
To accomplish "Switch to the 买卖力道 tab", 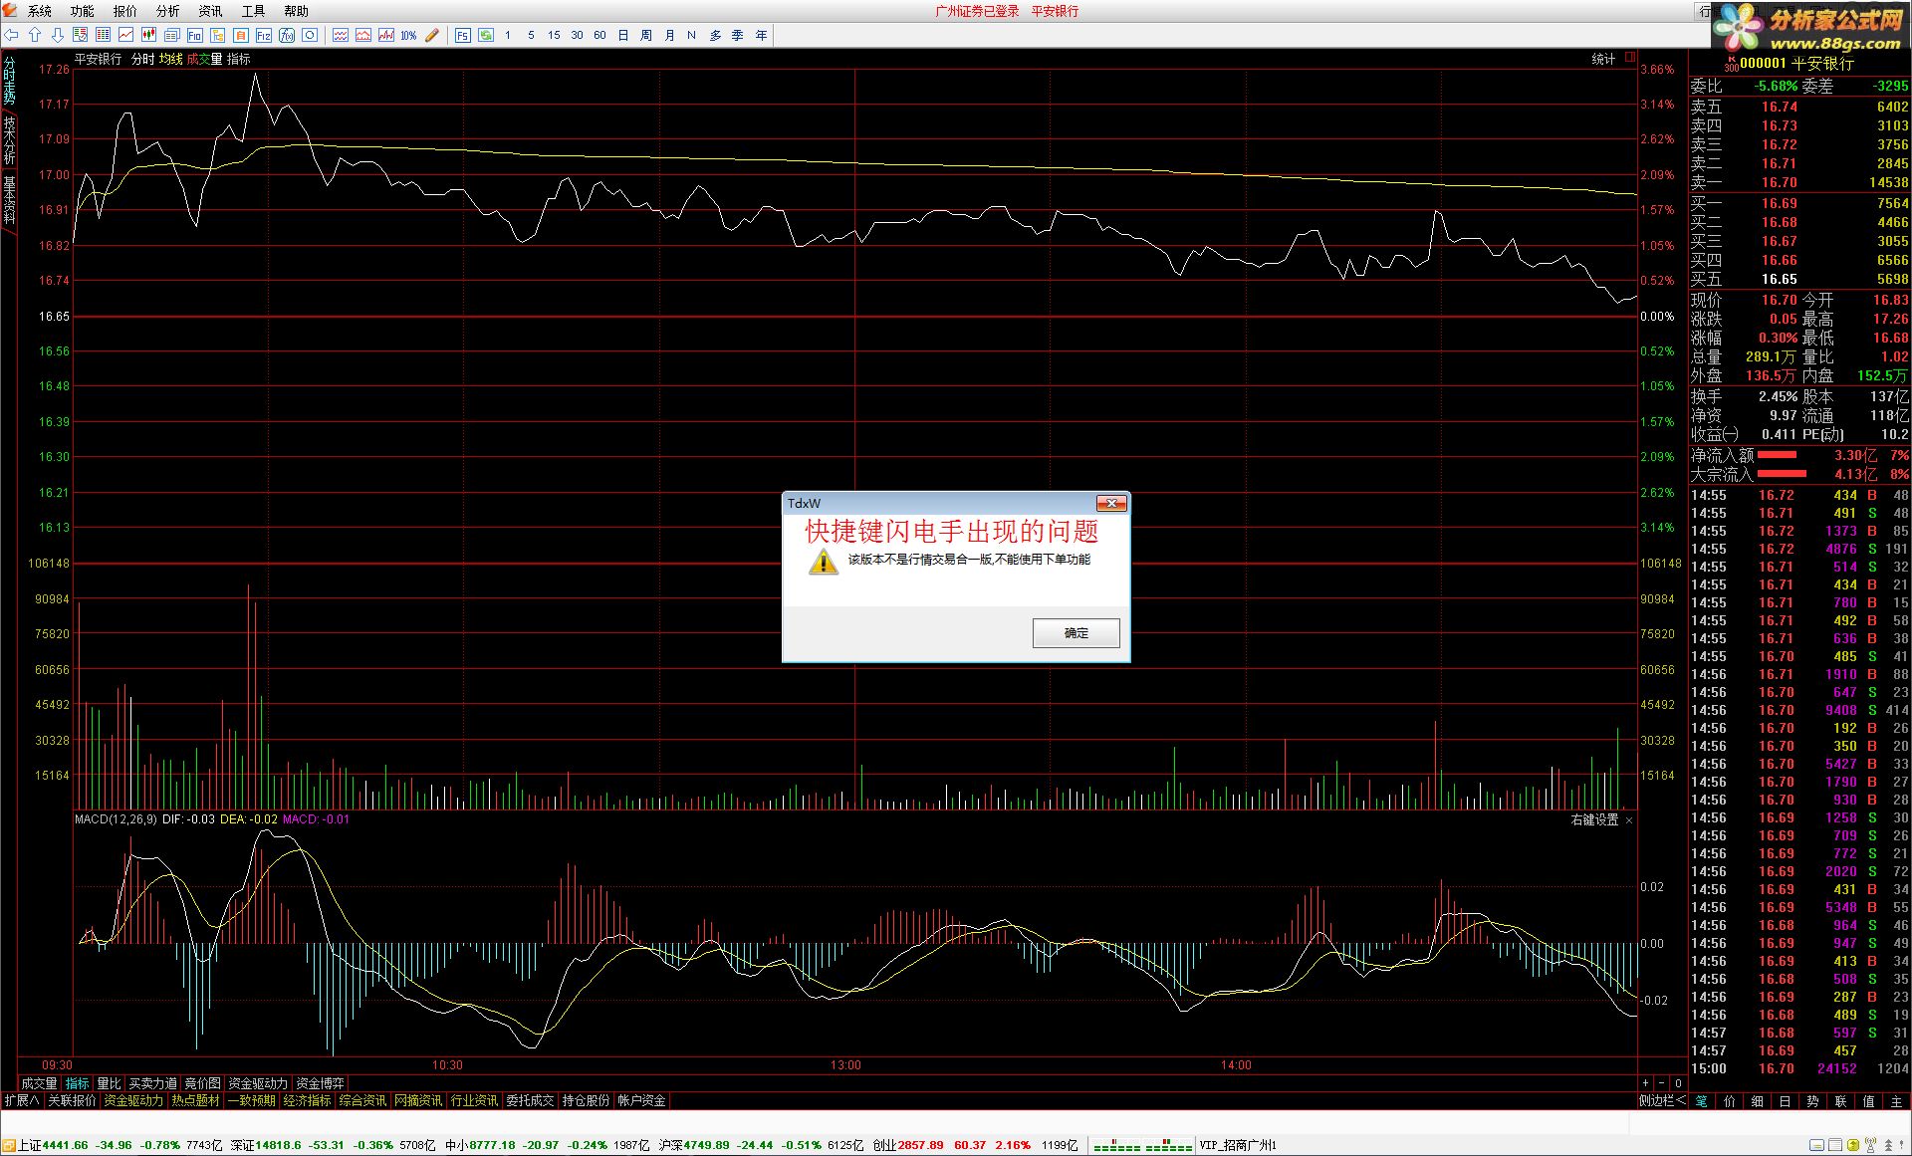I will [152, 1083].
